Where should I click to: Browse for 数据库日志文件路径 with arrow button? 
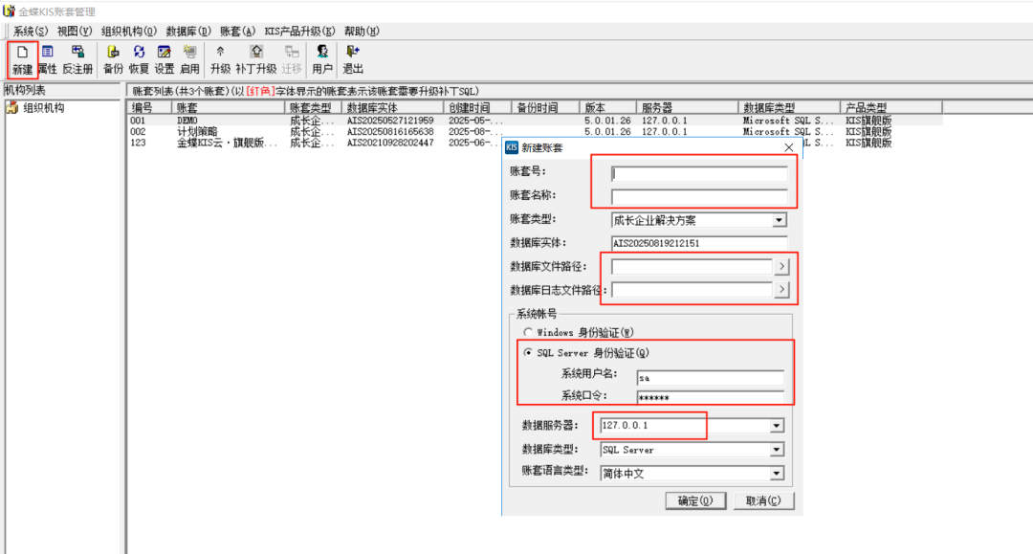tap(781, 290)
